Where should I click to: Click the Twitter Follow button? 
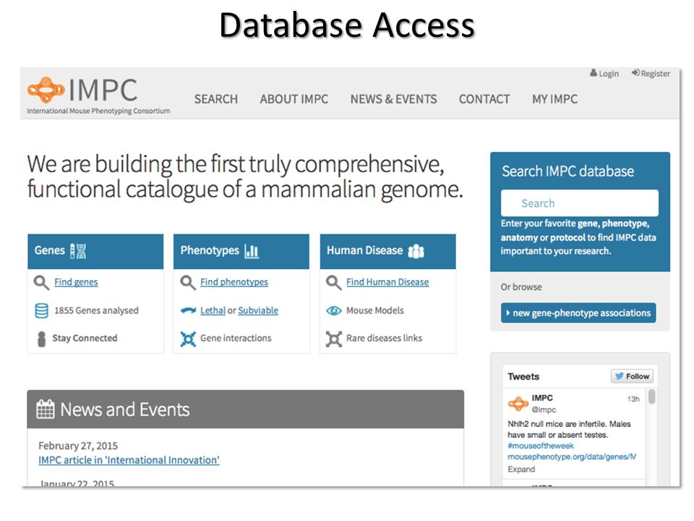[632, 376]
